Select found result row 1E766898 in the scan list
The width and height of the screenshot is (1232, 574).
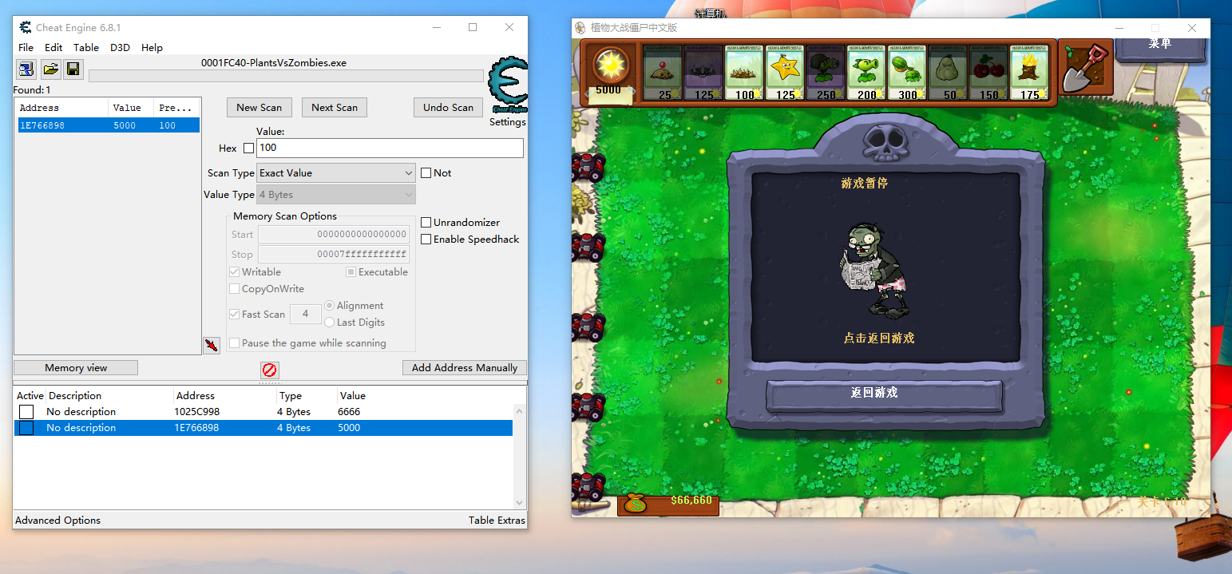pyautogui.click(x=108, y=125)
